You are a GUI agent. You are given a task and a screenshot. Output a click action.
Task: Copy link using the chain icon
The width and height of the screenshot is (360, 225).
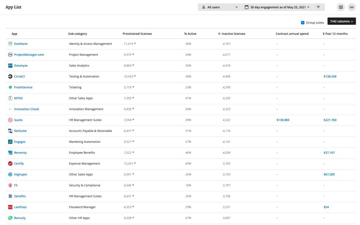[x=352, y=7]
